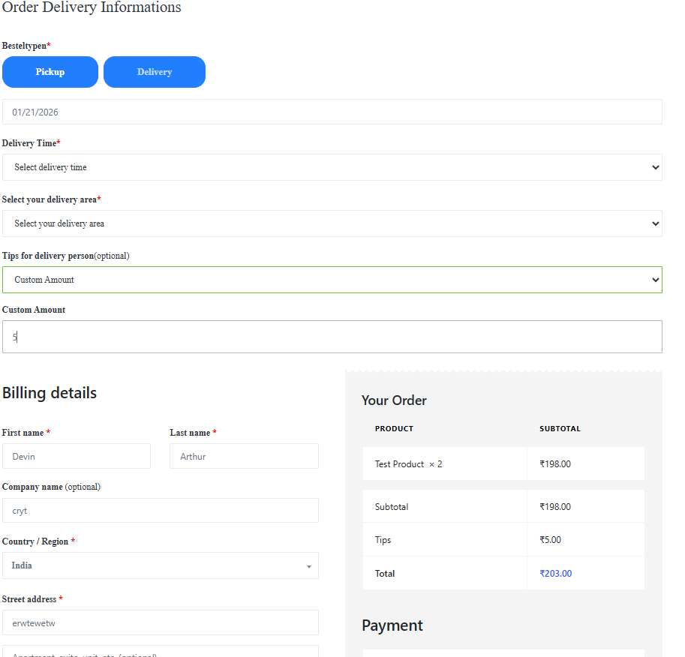This screenshot has width=685, height=657.
Task: Choose the Delivery order type button
Action: pos(155,72)
